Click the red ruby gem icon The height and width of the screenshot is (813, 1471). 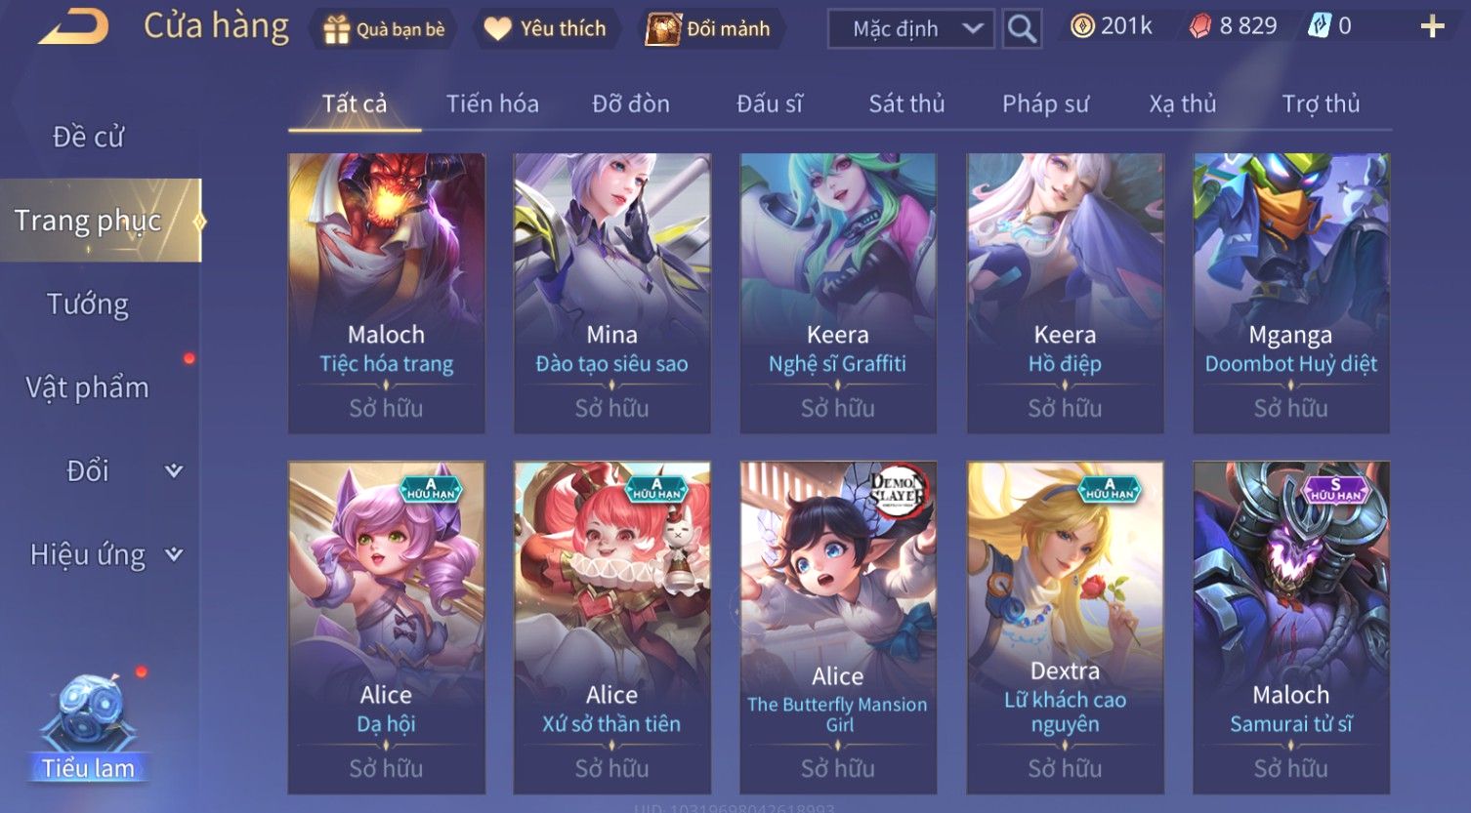point(1198,26)
